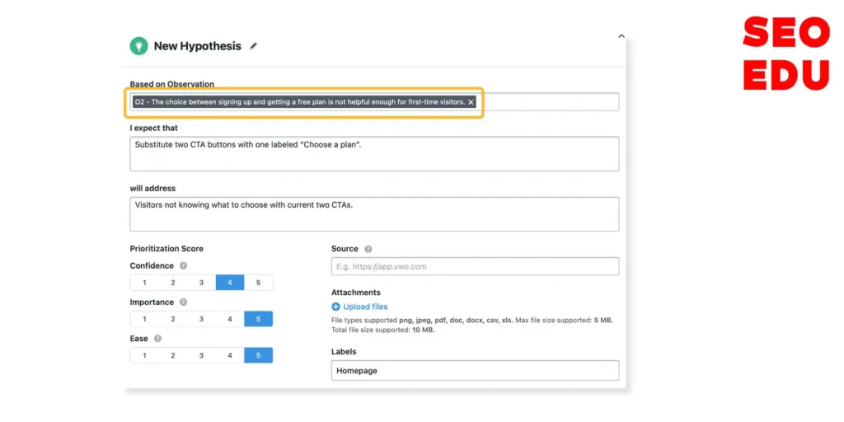Screen dimensions: 844x422
Task: Click the Confidence help question icon
Action: [183, 266]
